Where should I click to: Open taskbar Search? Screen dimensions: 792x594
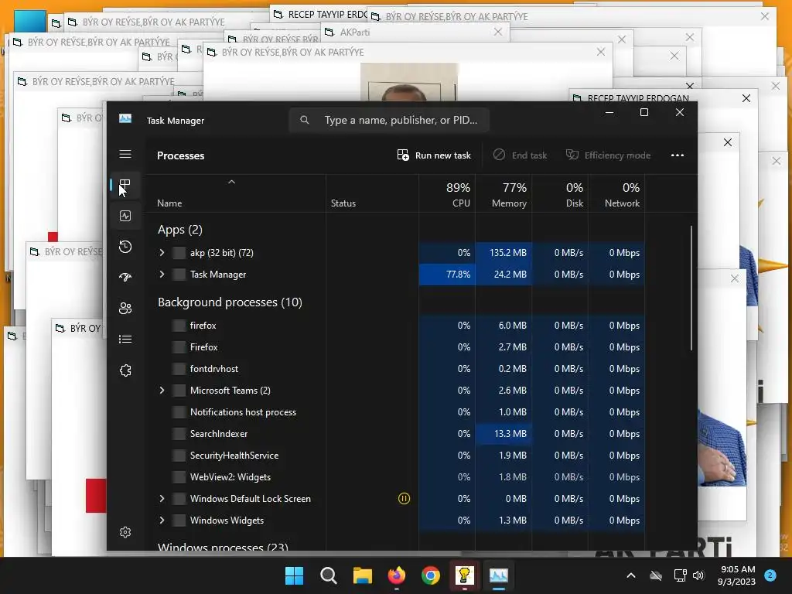(x=328, y=575)
